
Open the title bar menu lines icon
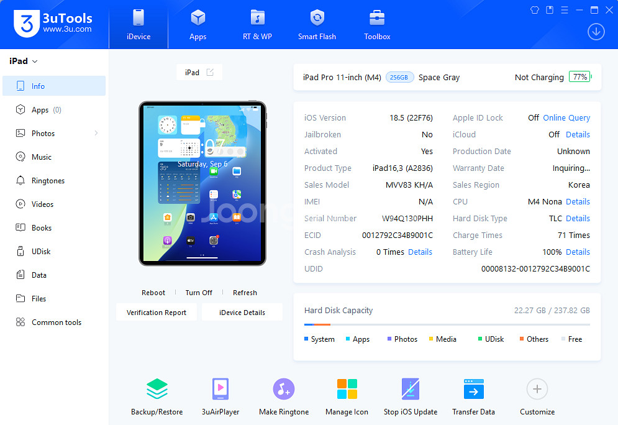click(x=565, y=10)
